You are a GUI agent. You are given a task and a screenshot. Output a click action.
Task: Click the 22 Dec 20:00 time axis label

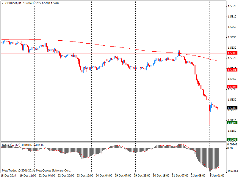pyautogui.click(x=66, y=175)
